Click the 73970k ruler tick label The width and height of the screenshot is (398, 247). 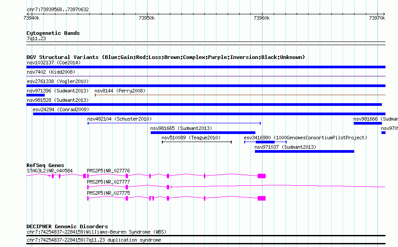pyautogui.click(x=377, y=18)
